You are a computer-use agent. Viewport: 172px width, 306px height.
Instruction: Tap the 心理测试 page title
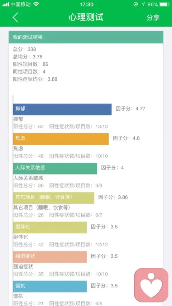[x=86, y=17]
